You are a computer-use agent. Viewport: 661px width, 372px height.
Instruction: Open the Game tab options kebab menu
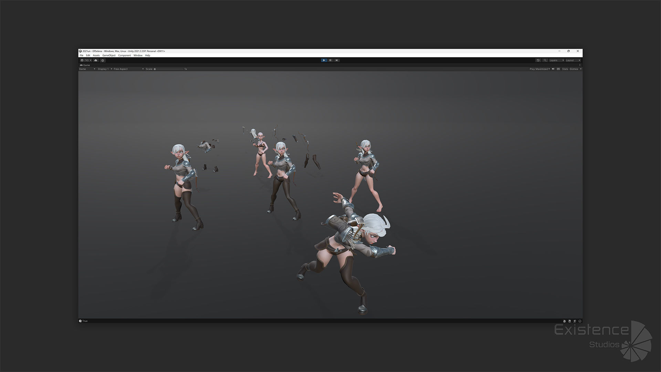[580, 65]
